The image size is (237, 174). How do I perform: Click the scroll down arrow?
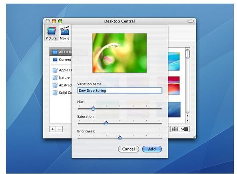[x=187, y=121]
